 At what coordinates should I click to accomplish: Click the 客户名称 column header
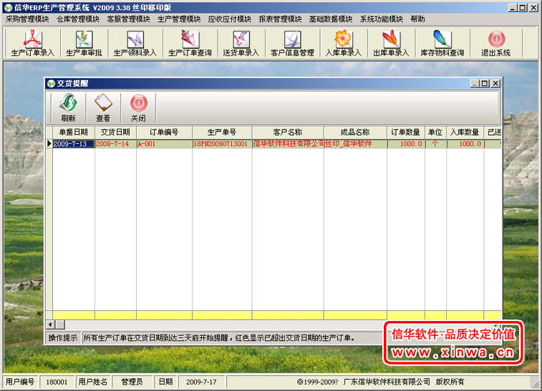[x=288, y=132]
